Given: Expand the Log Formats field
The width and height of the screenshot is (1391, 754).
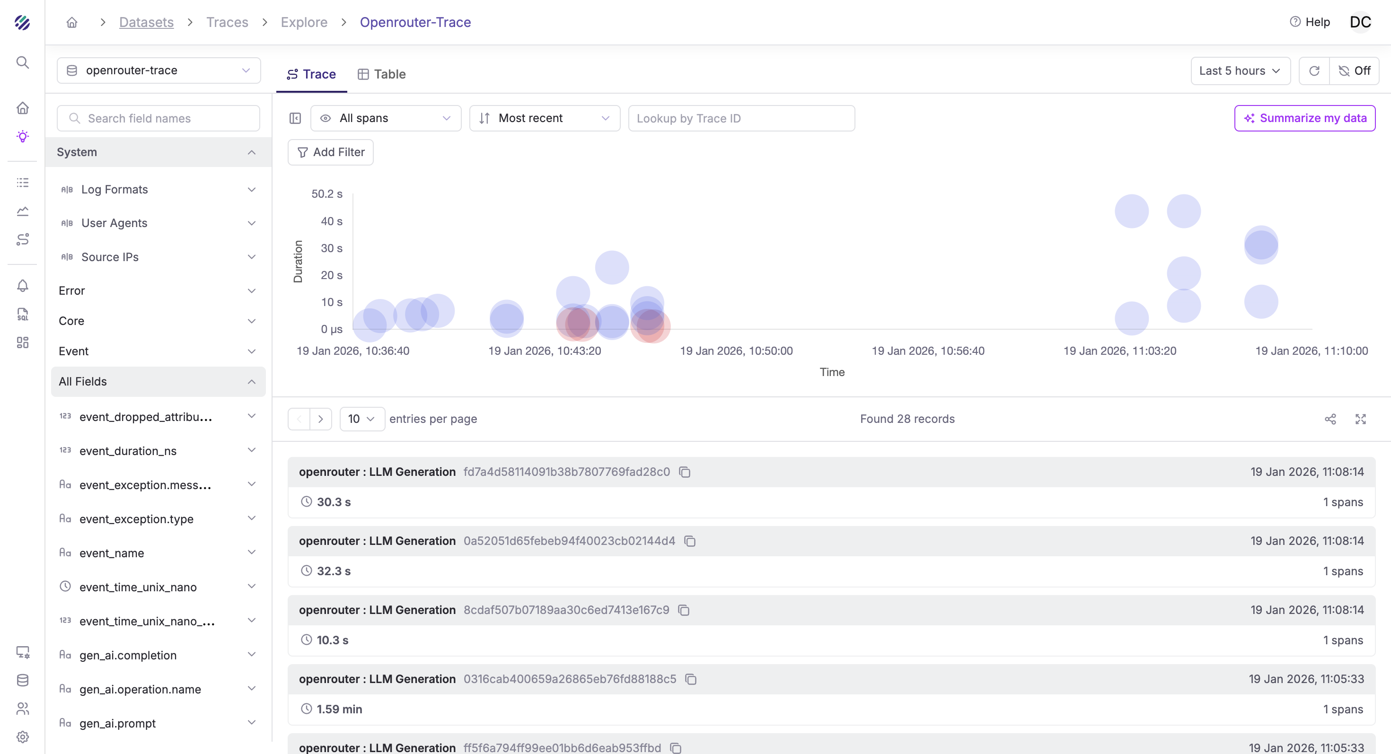Looking at the screenshot, I should (x=252, y=189).
